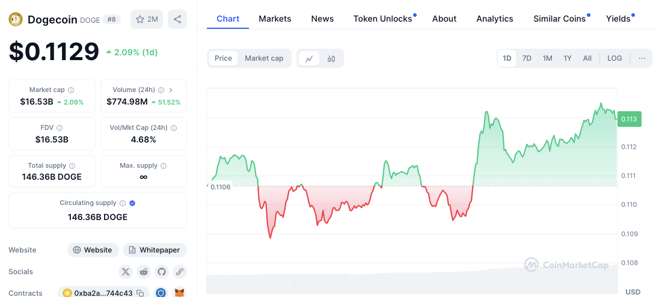
Task: Switch to the Chart tab
Action: [228, 19]
